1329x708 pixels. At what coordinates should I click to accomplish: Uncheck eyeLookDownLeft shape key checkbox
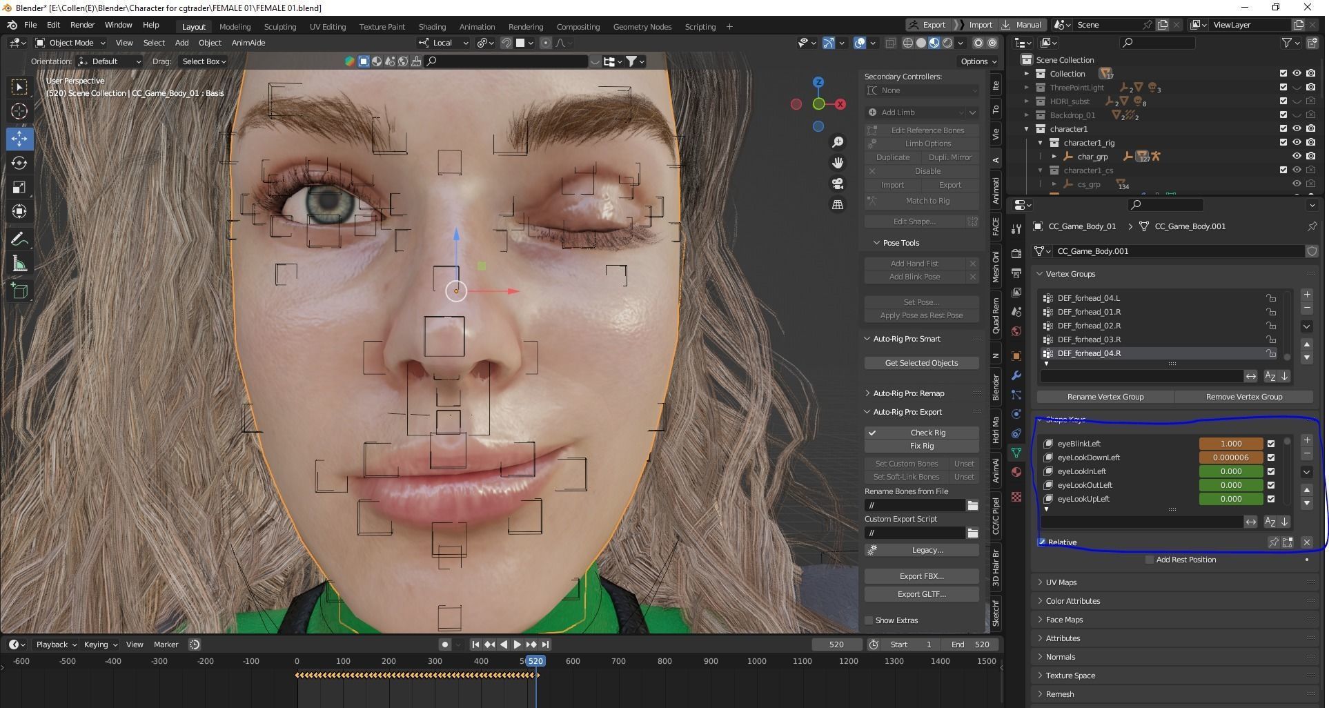click(x=1271, y=458)
